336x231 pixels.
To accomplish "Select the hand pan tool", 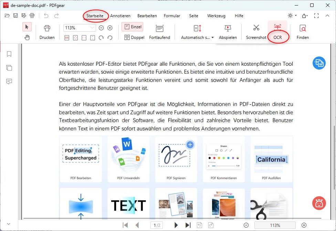I will pyautogui.click(x=27, y=37).
